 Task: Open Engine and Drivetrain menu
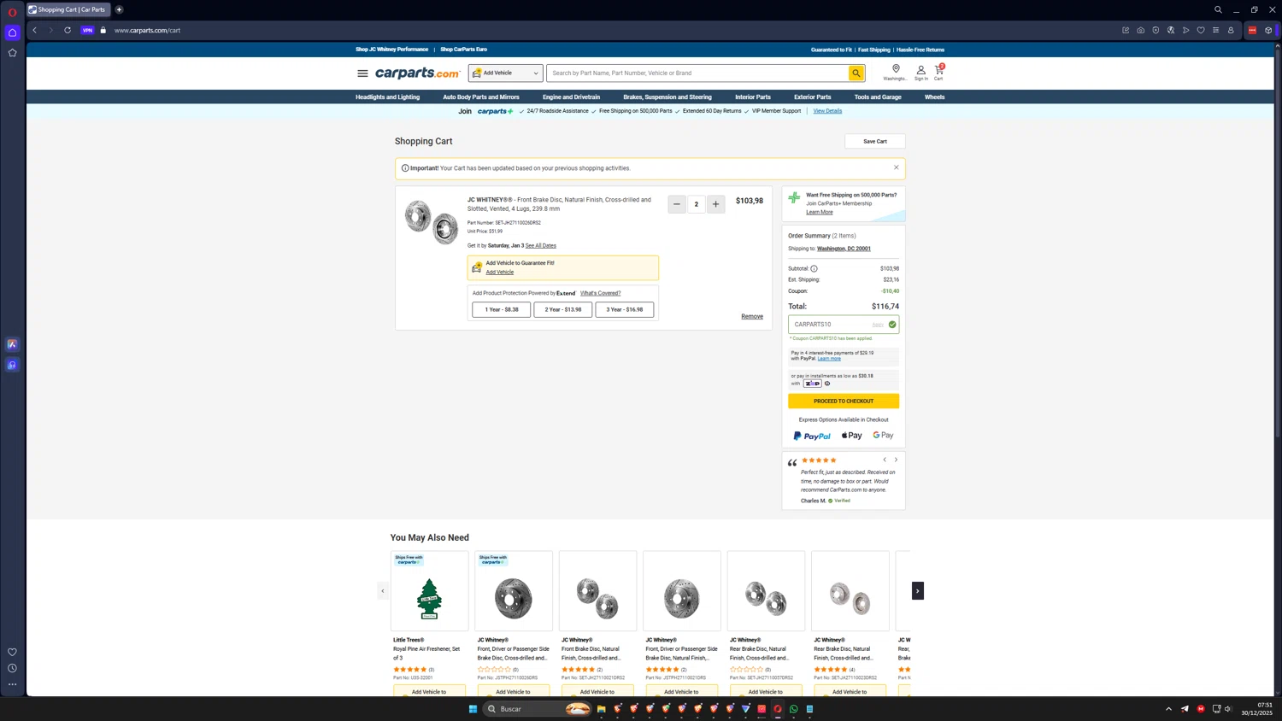pyautogui.click(x=571, y=97)
